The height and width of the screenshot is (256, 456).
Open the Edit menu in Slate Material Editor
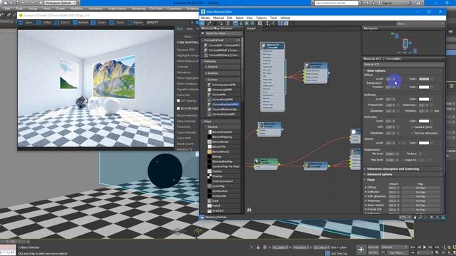click(x=229, y=18)
